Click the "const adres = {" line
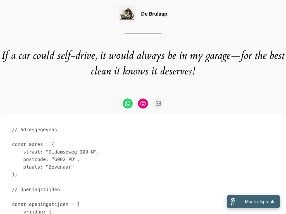The image size is (286, 214). (x=33, y=144)
